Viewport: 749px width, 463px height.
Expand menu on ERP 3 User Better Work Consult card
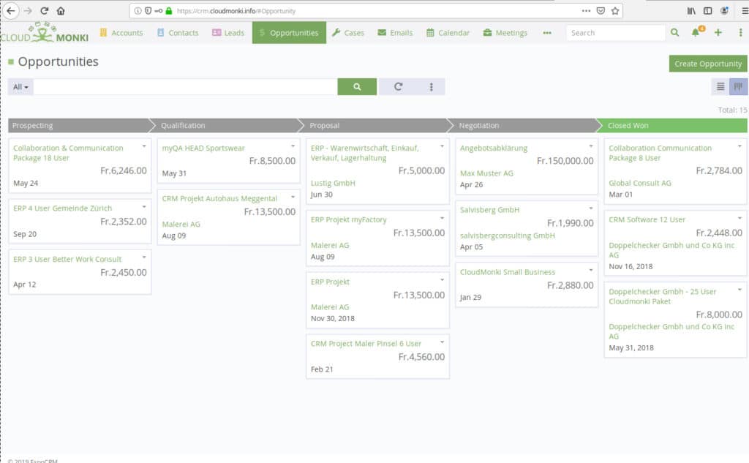click(x=144, y=257)
